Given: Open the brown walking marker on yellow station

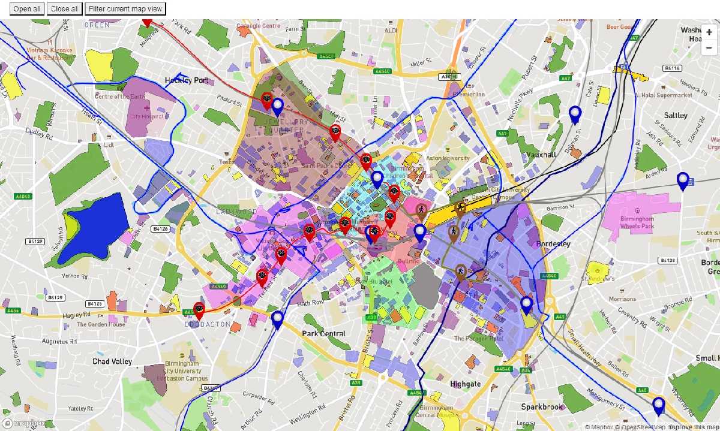Looking at the screenshot, I should (460, 208).
